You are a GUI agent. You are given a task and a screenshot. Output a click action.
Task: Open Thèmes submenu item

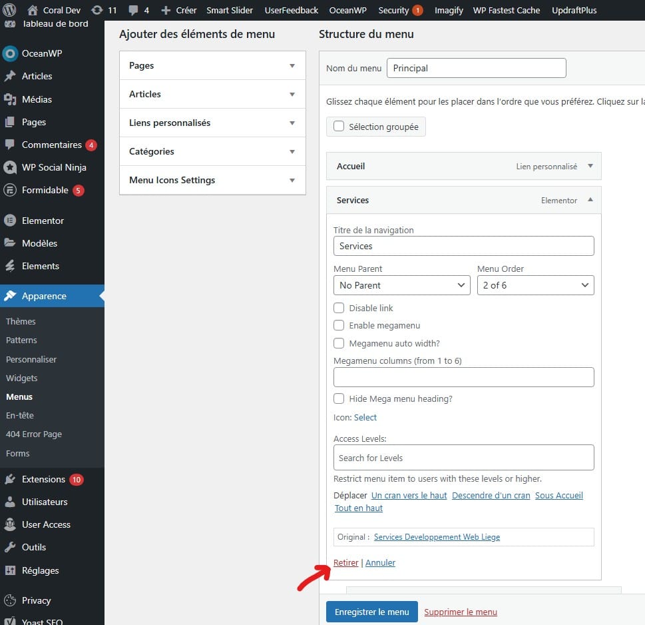21,321
